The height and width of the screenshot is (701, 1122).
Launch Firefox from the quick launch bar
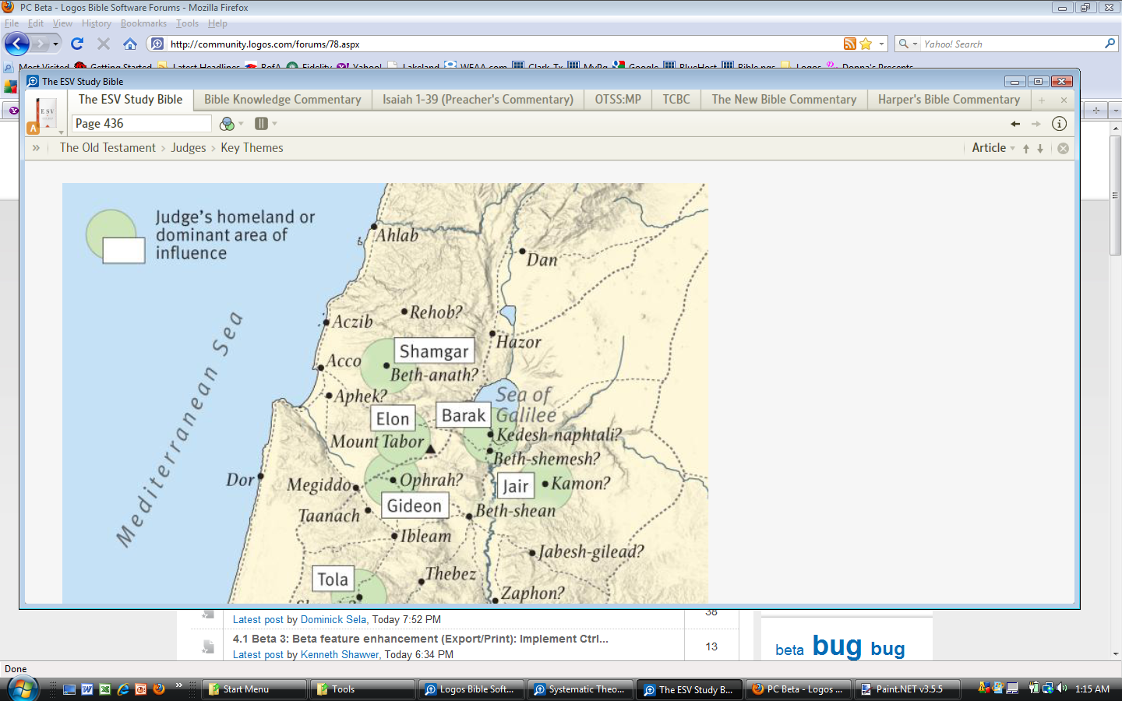159,689
